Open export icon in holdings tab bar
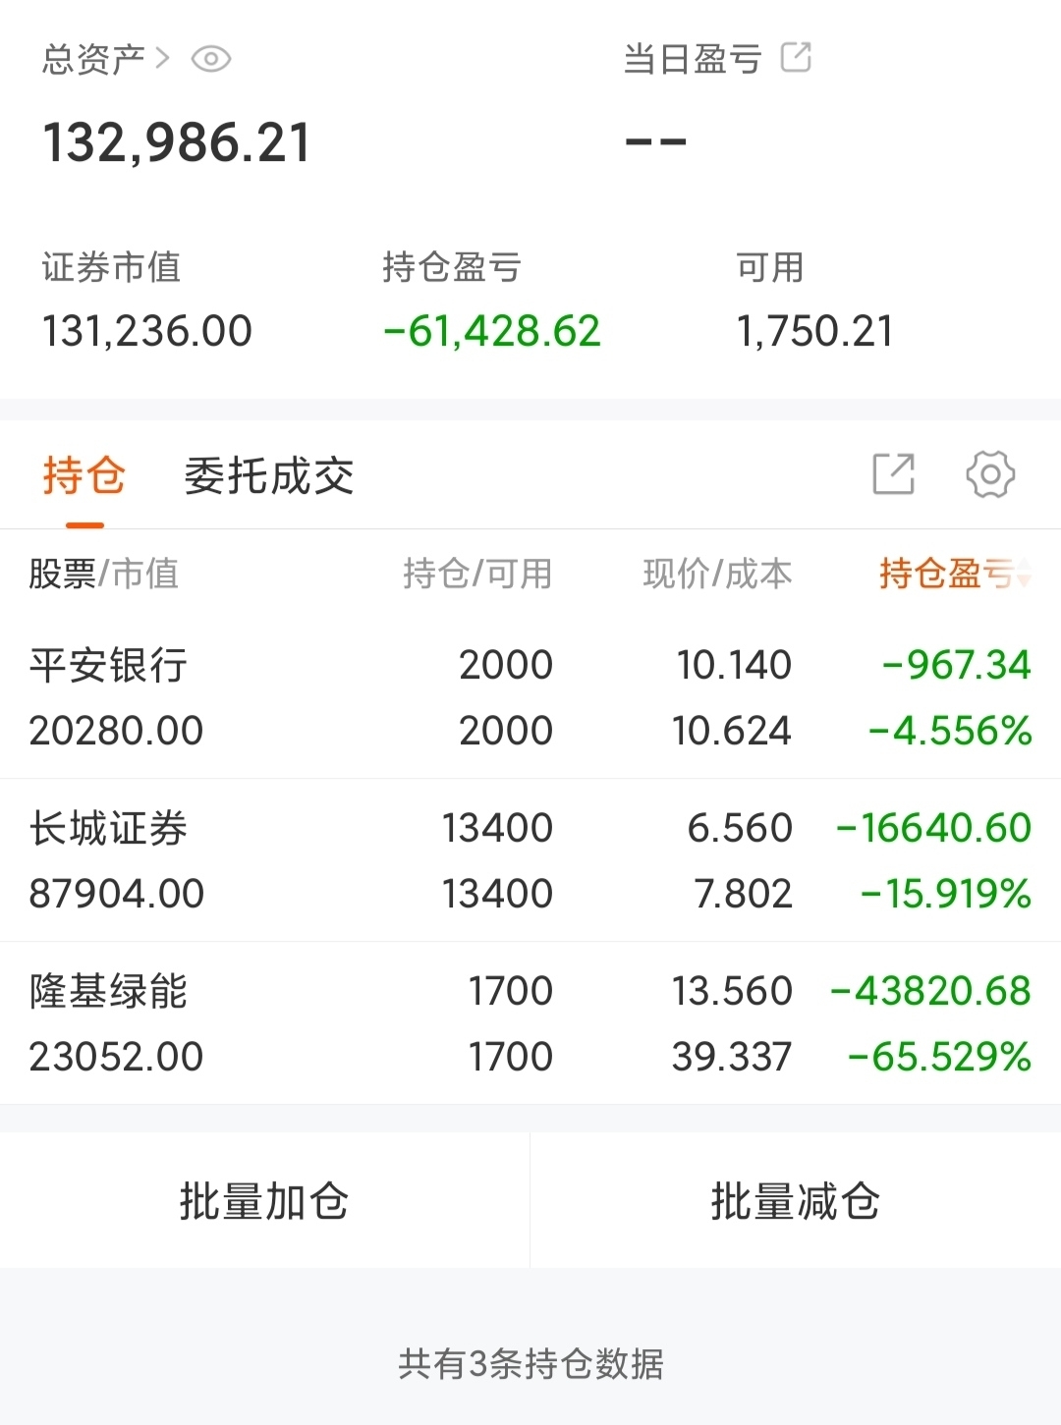Image resolution: width=1061 pixels, height=1425 pixels. click(894, 474)
